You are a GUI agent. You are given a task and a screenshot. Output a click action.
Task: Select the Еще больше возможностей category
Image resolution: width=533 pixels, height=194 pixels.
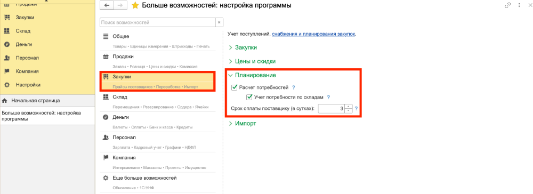click(158, 183)
